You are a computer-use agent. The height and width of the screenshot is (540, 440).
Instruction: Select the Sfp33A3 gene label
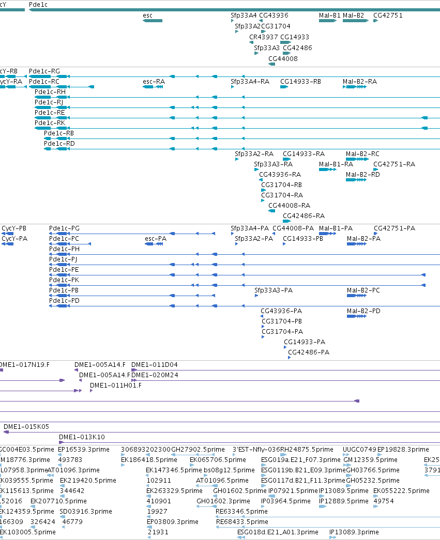[x=267, y=48]
